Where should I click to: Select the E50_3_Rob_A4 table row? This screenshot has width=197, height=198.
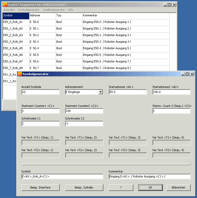coord(16,42)
